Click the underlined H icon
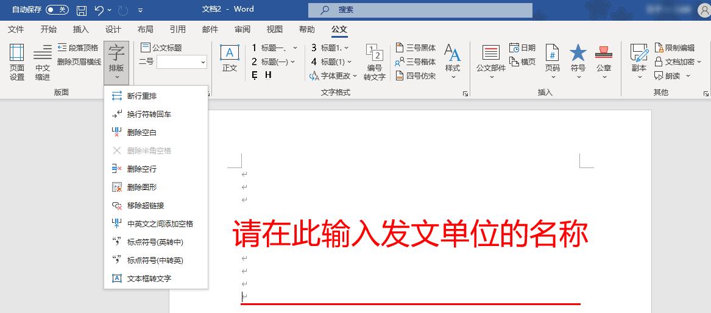Image resolution: width=711 pixels, height=313 pixels. coord(269,75)
